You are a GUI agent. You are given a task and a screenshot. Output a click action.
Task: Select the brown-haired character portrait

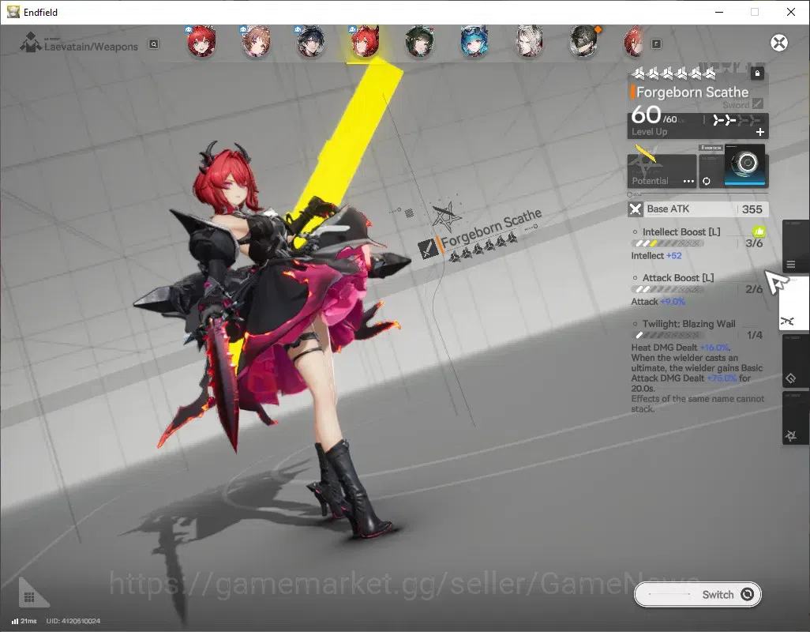pos(257,42)
